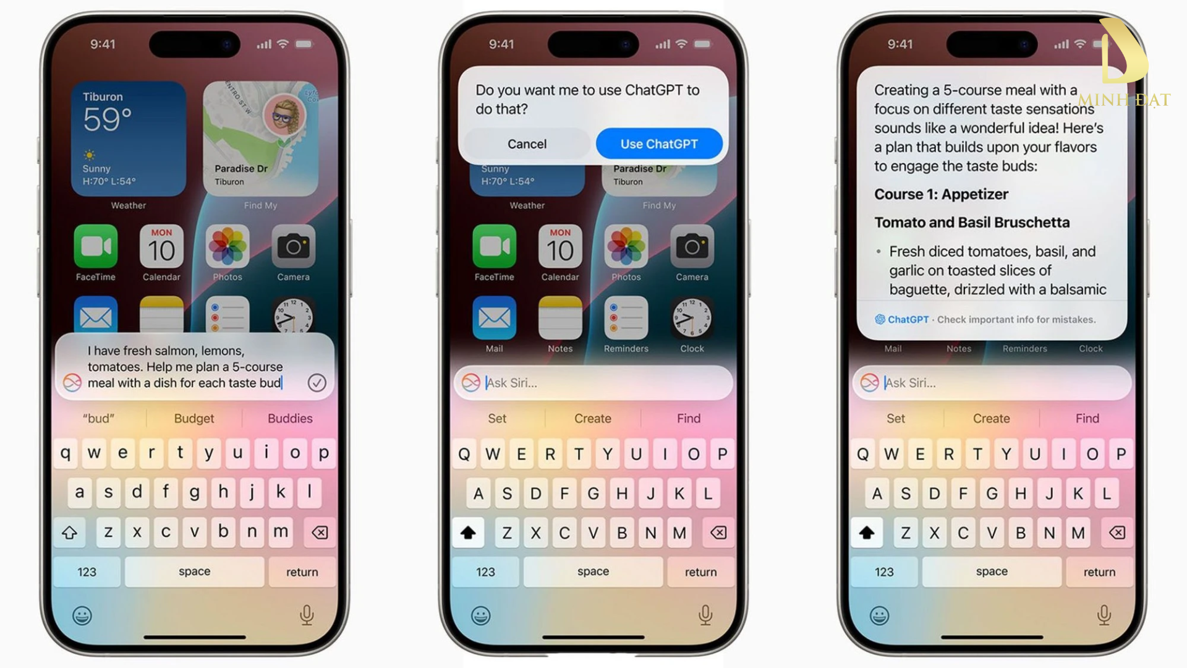Open the Camera app
Image resolution: width=1187 pixels, height=668 pixels.
(294, 247)
